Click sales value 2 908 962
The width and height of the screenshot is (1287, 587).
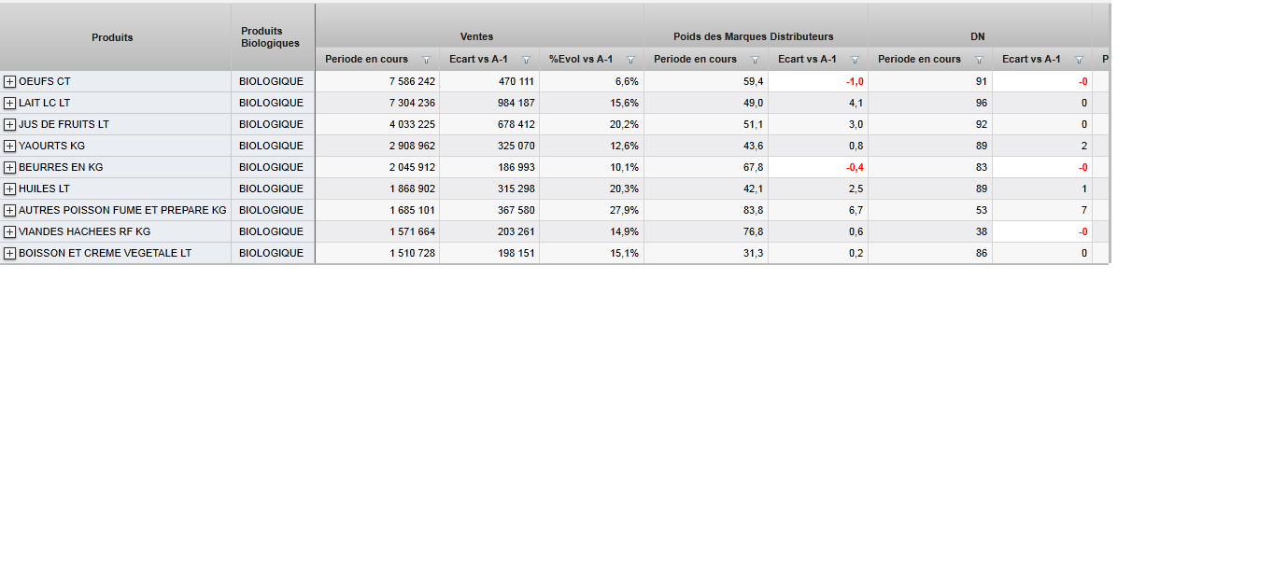coord(412,147)
